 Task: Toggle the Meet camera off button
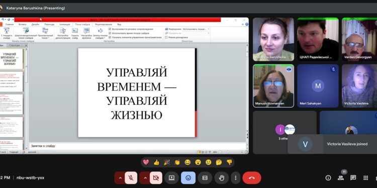pyautogui.click(x=156, y=177)
